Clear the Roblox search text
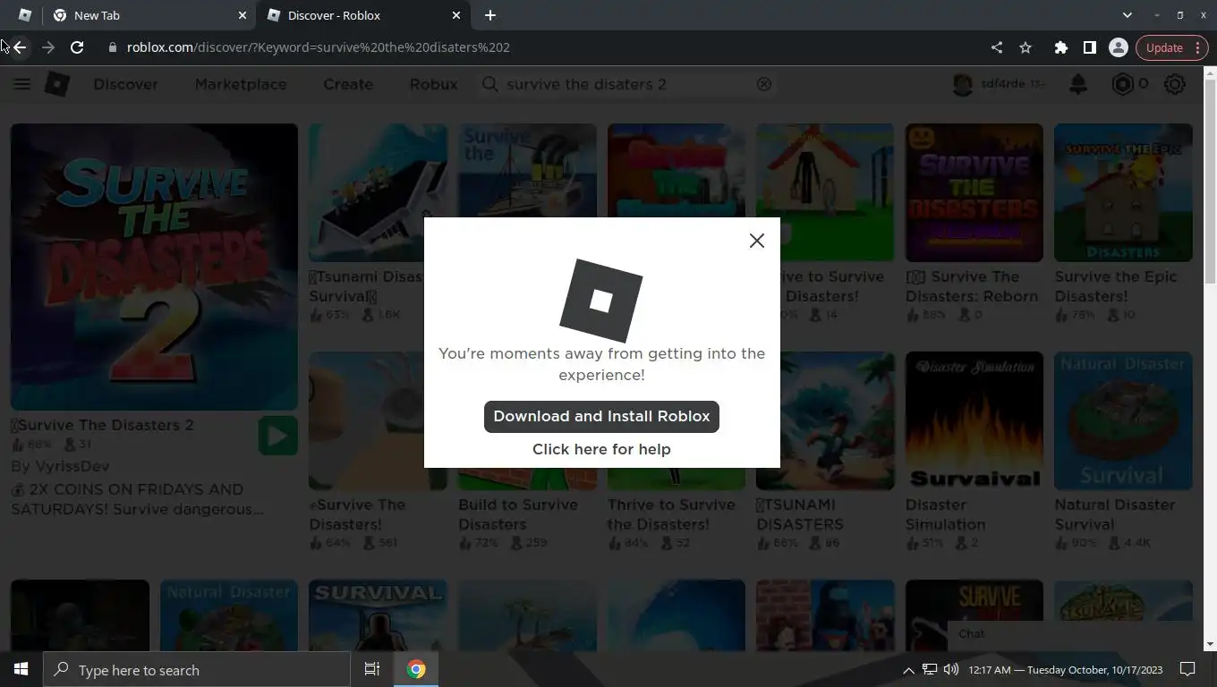This screenshot has height=687, width=1217. point(764,84)
